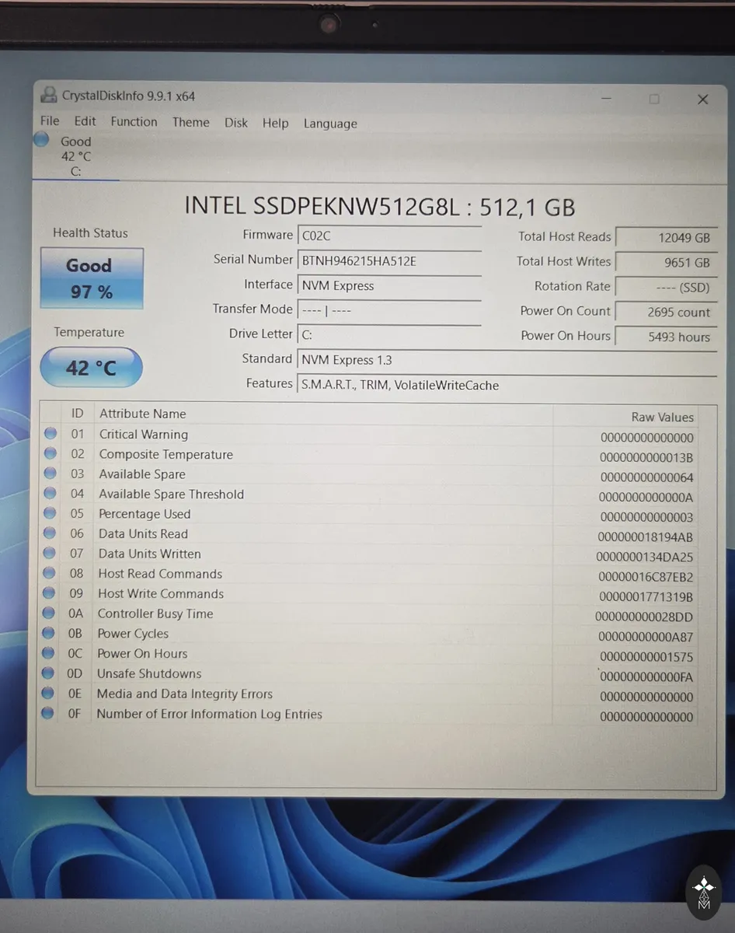Click the value 5493 hours
This screenshot has width=735, height=933.
coord(666,337)
